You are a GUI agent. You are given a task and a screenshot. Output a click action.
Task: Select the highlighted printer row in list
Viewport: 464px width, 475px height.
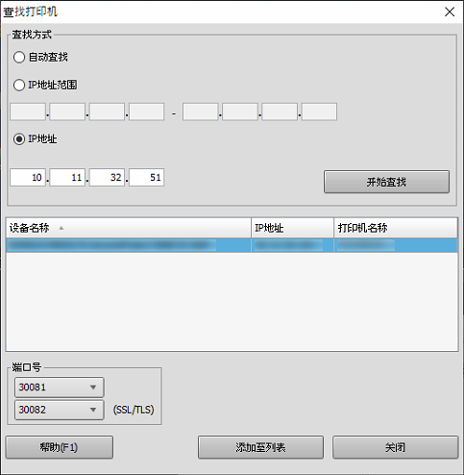pyautogui.click(x=232, y=245)
